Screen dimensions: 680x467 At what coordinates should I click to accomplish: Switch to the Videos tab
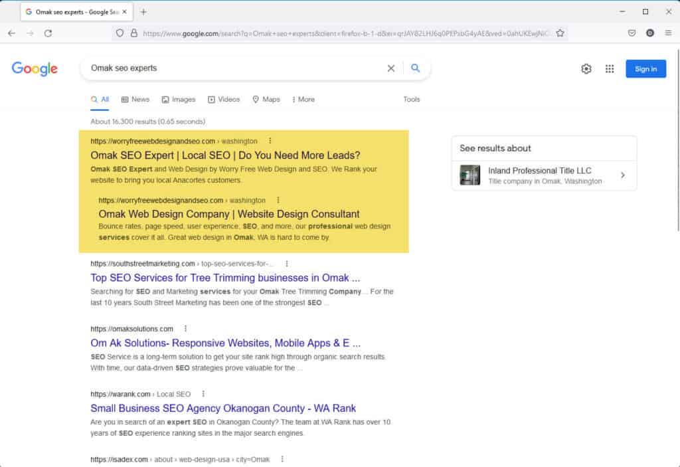pos(224,100)
